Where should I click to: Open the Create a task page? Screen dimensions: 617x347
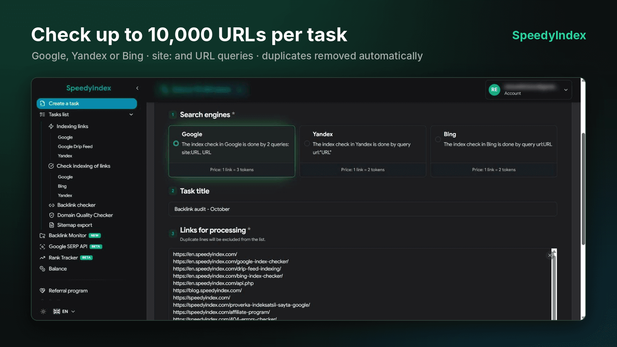(87, 103)
